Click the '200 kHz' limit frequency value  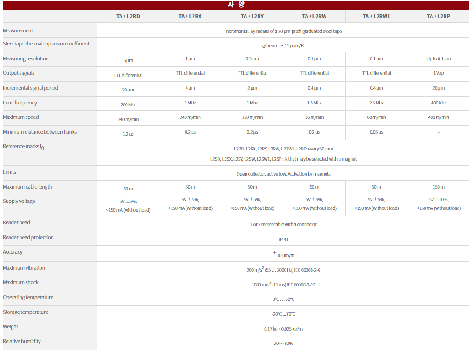(128, 104)
